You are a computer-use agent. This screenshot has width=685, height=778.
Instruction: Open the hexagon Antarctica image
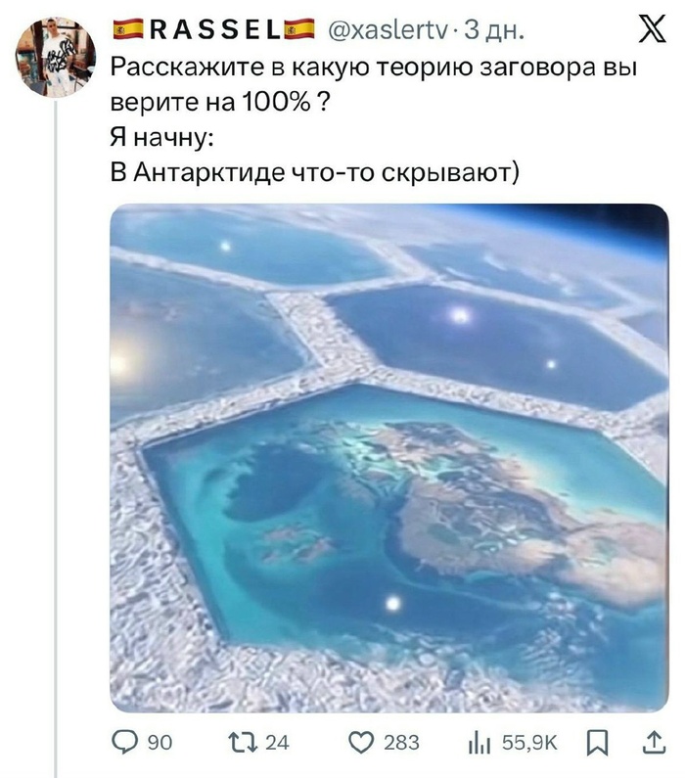point(389,458)
